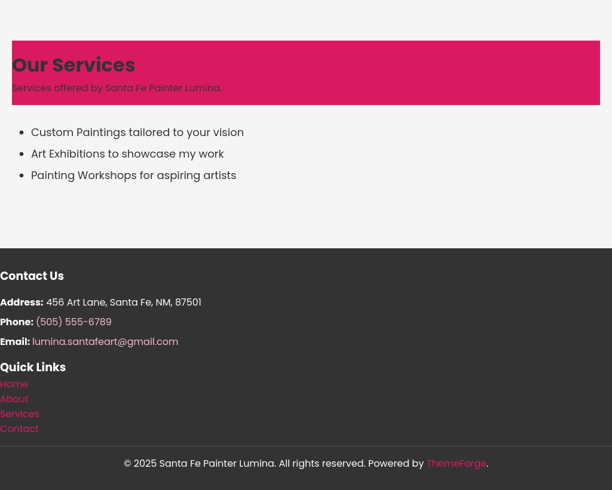Click the Art Exhibitions list item
Image resolution: width=612 pixels, height=490 pixels.
pyautogui.click(x=127, y=154)
